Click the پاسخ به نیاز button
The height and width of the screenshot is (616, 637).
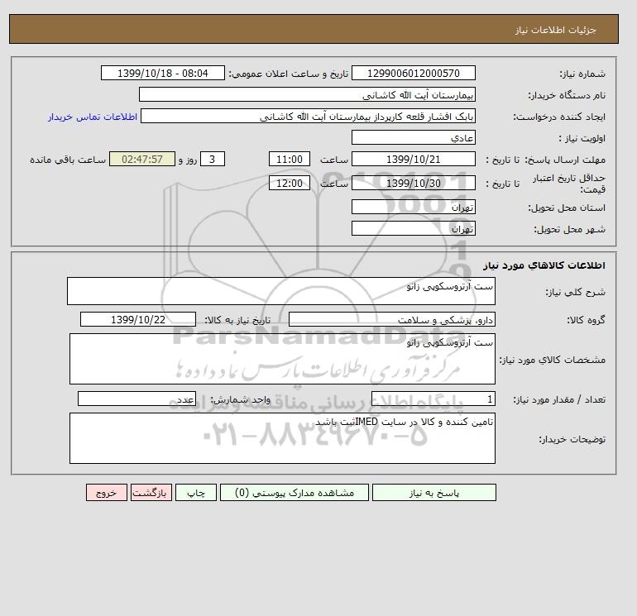click(x=433, y=493)
